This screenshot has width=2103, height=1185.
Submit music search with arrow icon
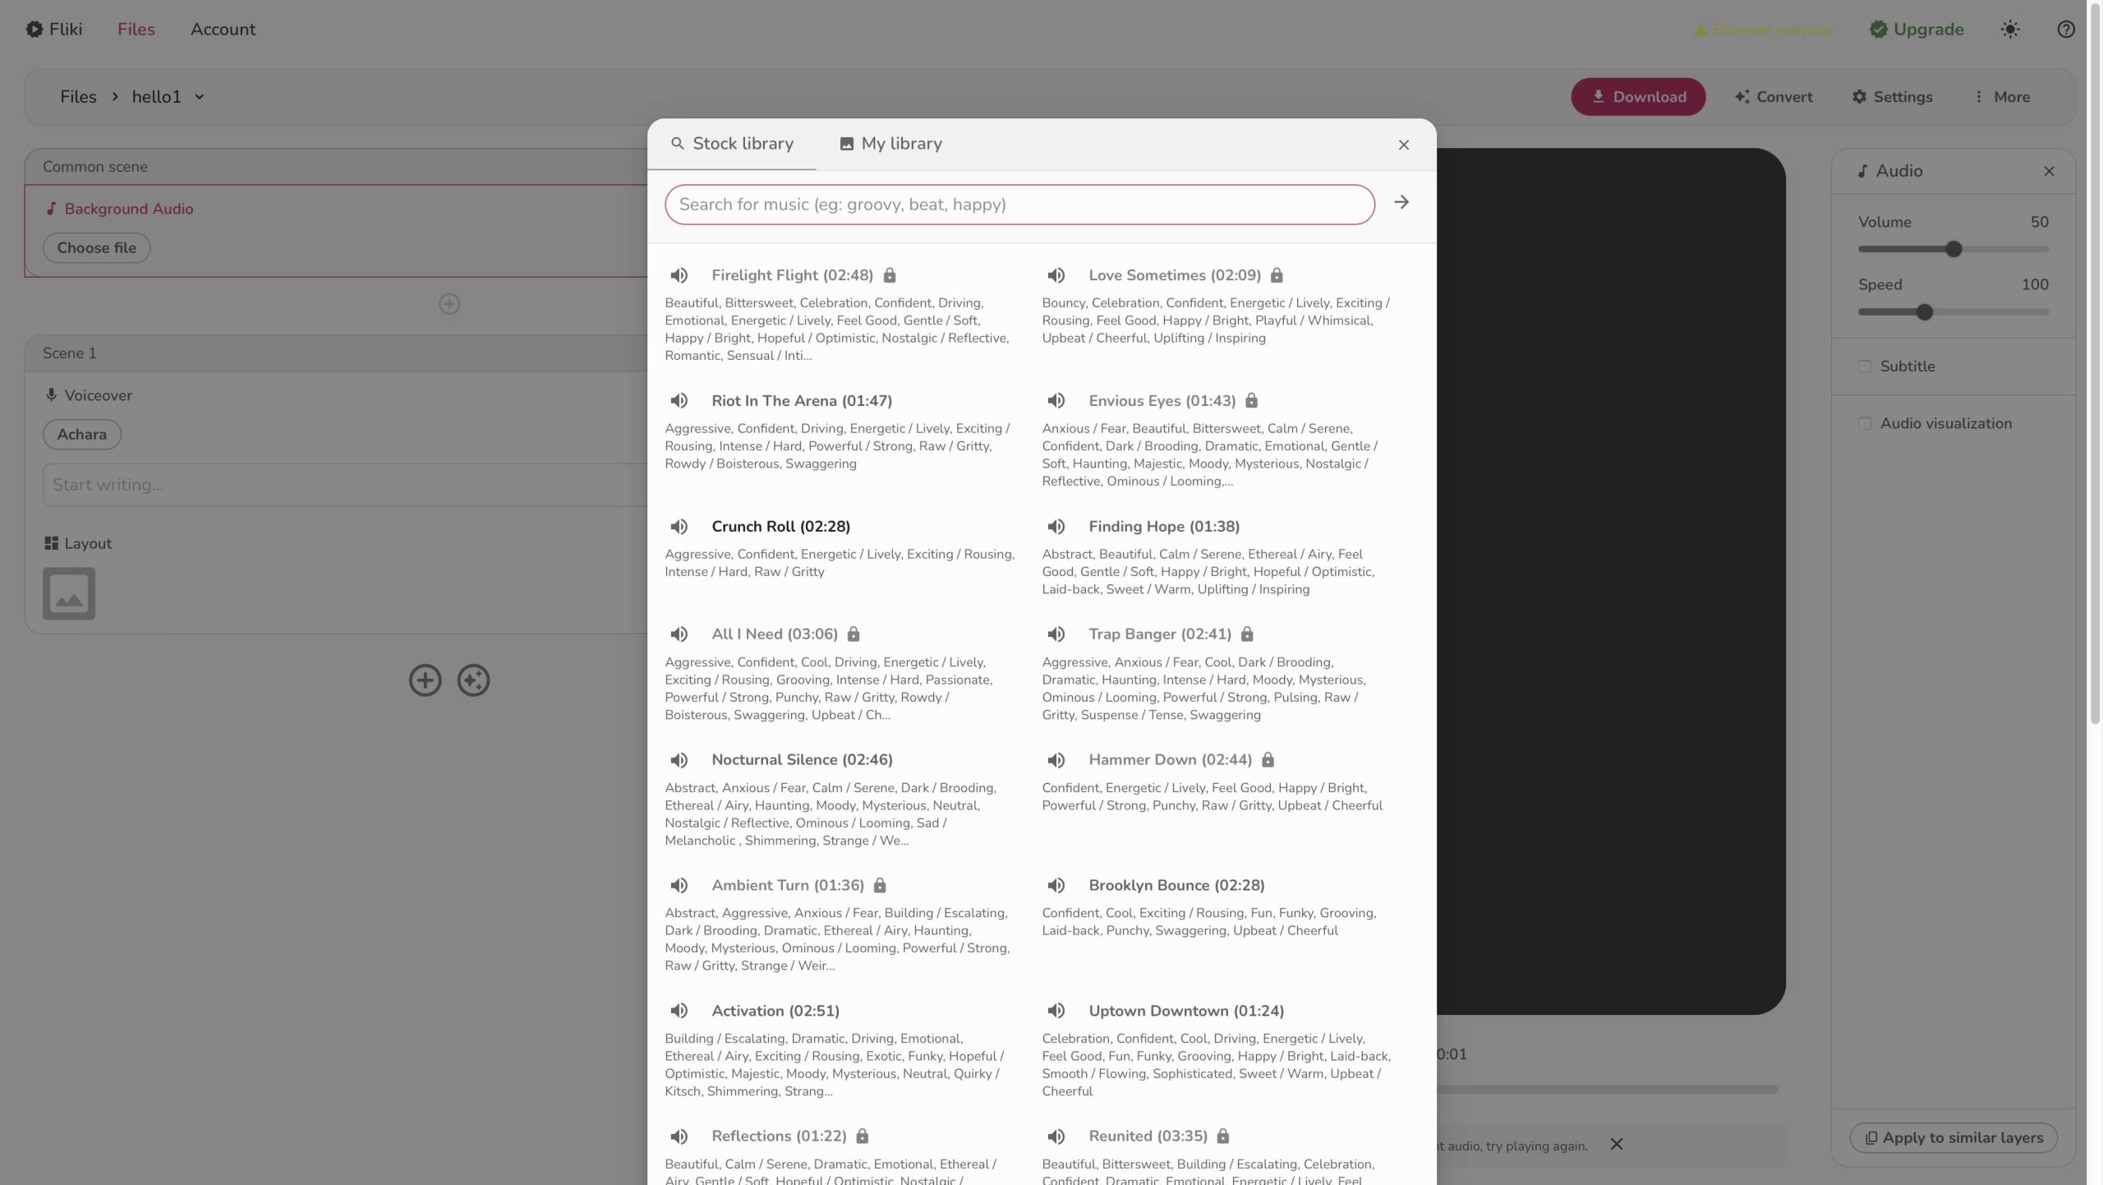coord(1401,203)
